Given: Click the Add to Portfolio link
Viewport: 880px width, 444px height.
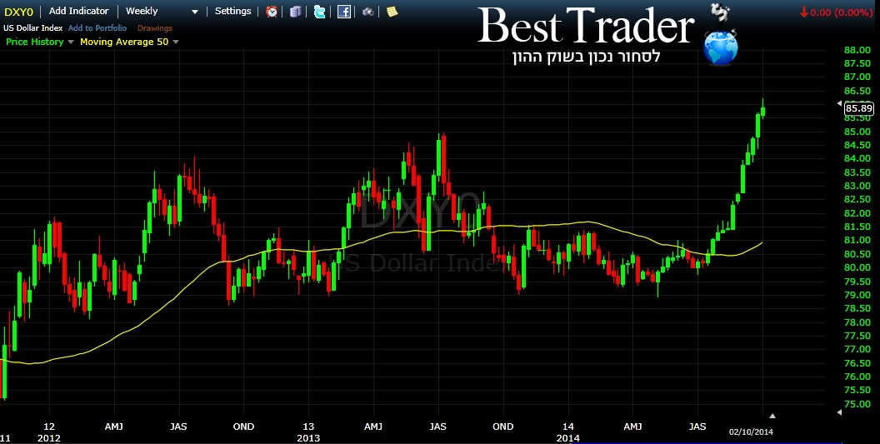Looking at the screenshot, I should [97, 28].
